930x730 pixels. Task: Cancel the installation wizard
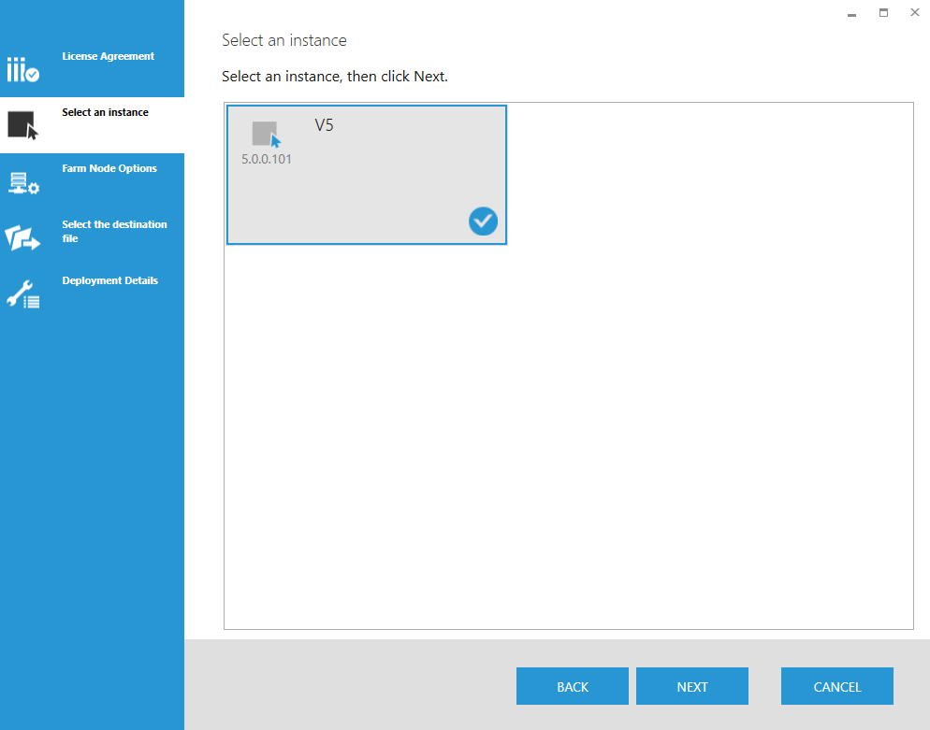(x=836, y=686)
